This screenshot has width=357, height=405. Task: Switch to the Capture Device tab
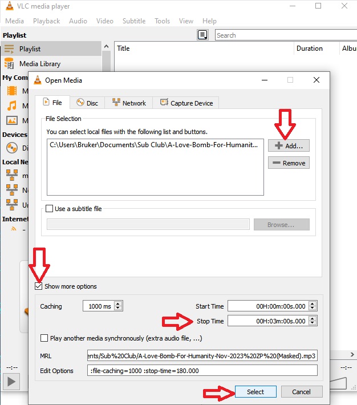(186, 103)
